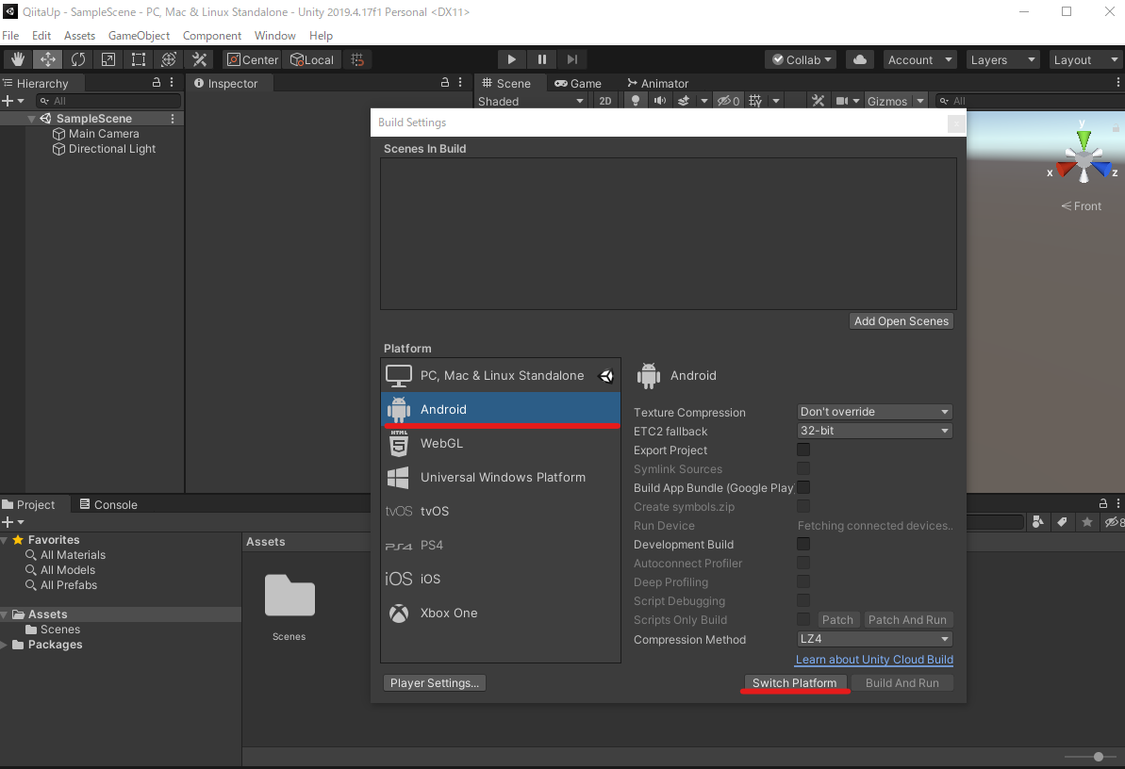The width and height of the screenshot is (1125, 769).
Task: Open Texture Compression dropdown
Action: (x=874, y=412)
